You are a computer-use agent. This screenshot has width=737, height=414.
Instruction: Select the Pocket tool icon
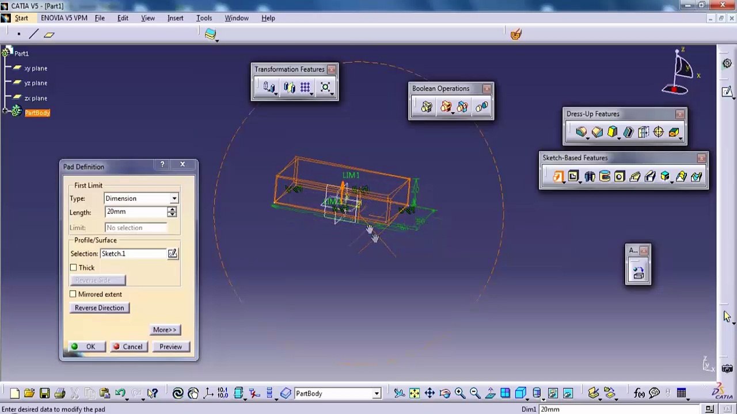(x=573, y=177)
